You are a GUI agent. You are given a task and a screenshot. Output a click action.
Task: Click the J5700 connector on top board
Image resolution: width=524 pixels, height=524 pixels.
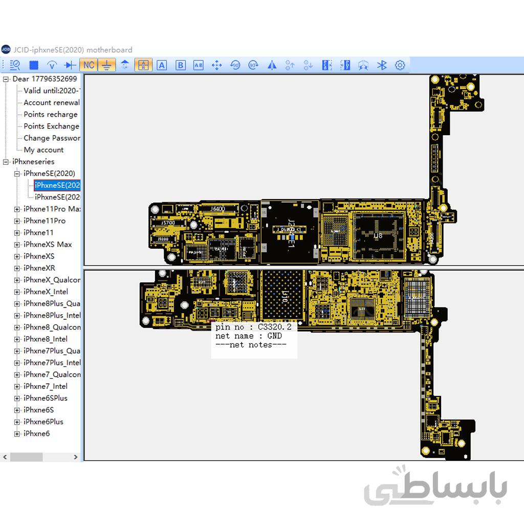coord(168,223)
